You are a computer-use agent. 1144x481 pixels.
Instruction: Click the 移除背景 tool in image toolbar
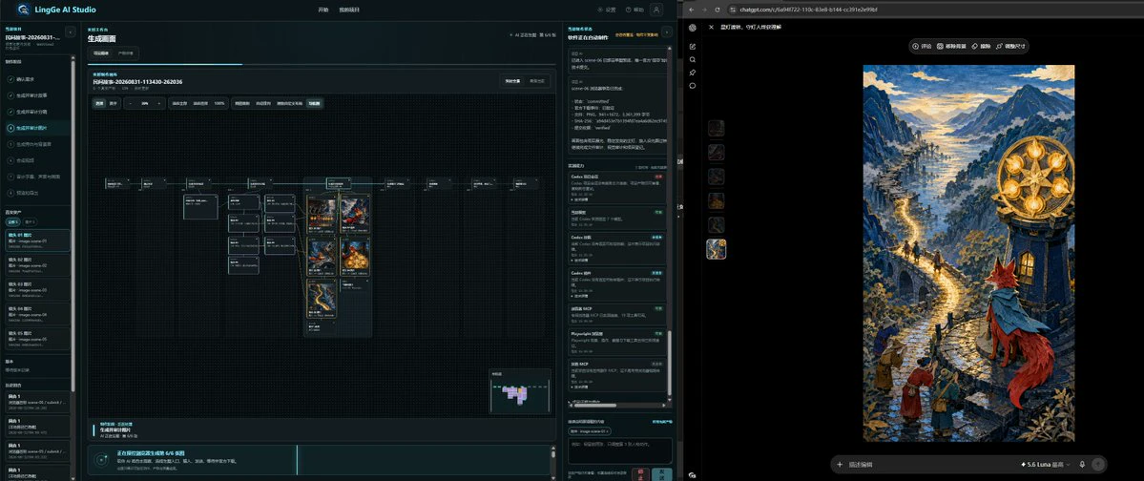pyautogui.click(x=950, y=45)
